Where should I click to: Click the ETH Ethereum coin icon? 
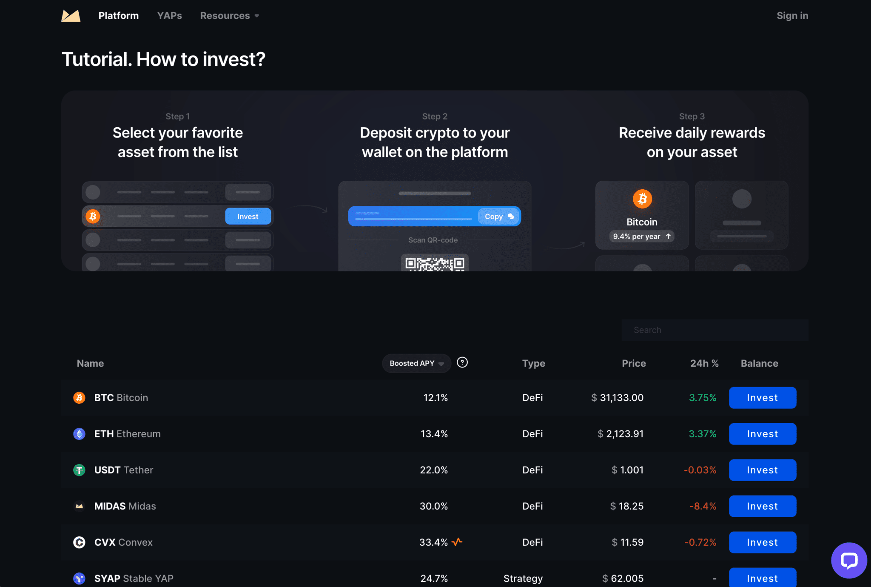click(79, 434)
